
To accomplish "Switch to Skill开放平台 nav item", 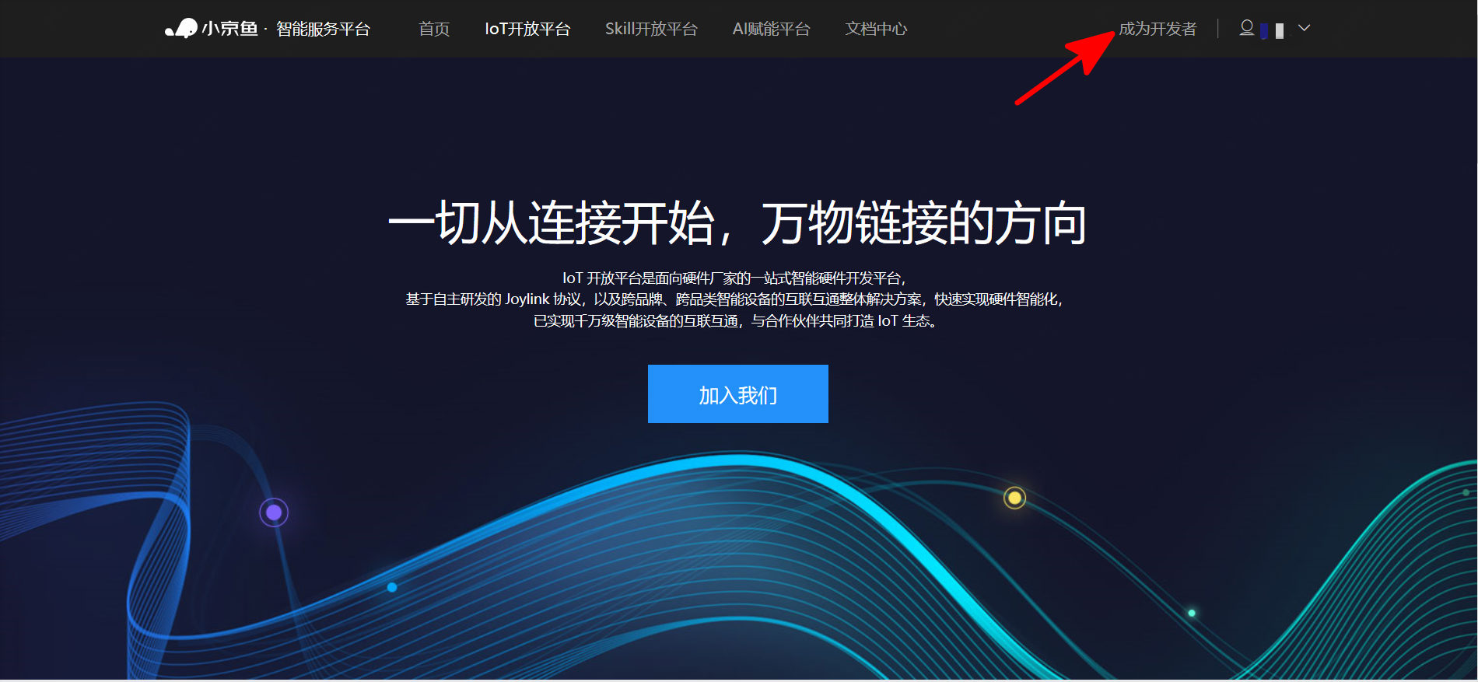I will 651,29.
